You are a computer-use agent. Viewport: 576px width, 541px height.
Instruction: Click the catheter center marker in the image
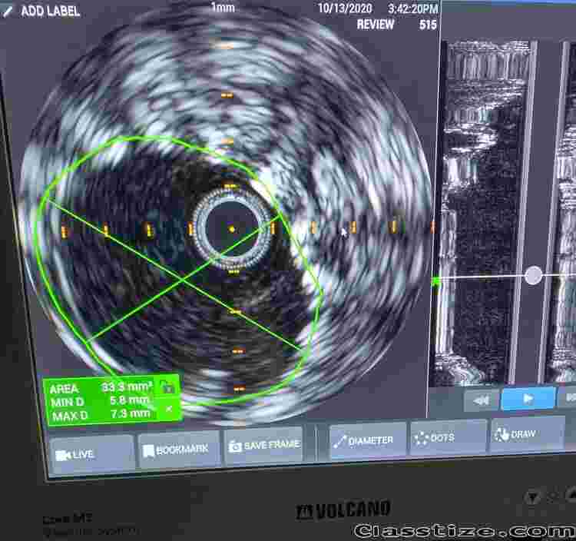pos(231,228)
